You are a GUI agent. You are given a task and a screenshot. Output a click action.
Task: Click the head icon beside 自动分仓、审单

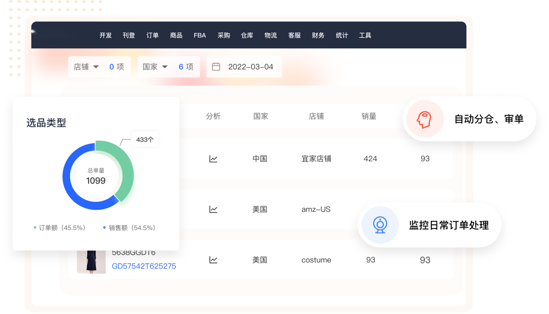coord(424,119)
